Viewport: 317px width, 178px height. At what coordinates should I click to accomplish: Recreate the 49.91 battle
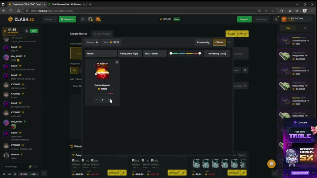[x=234, y=173]
